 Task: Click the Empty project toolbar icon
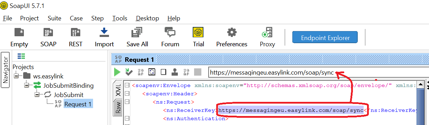[19, 33]
